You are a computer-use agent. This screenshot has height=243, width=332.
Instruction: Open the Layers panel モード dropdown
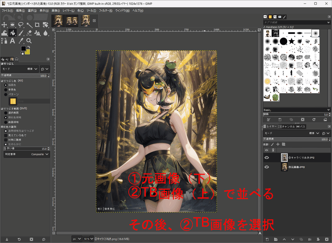292,133
